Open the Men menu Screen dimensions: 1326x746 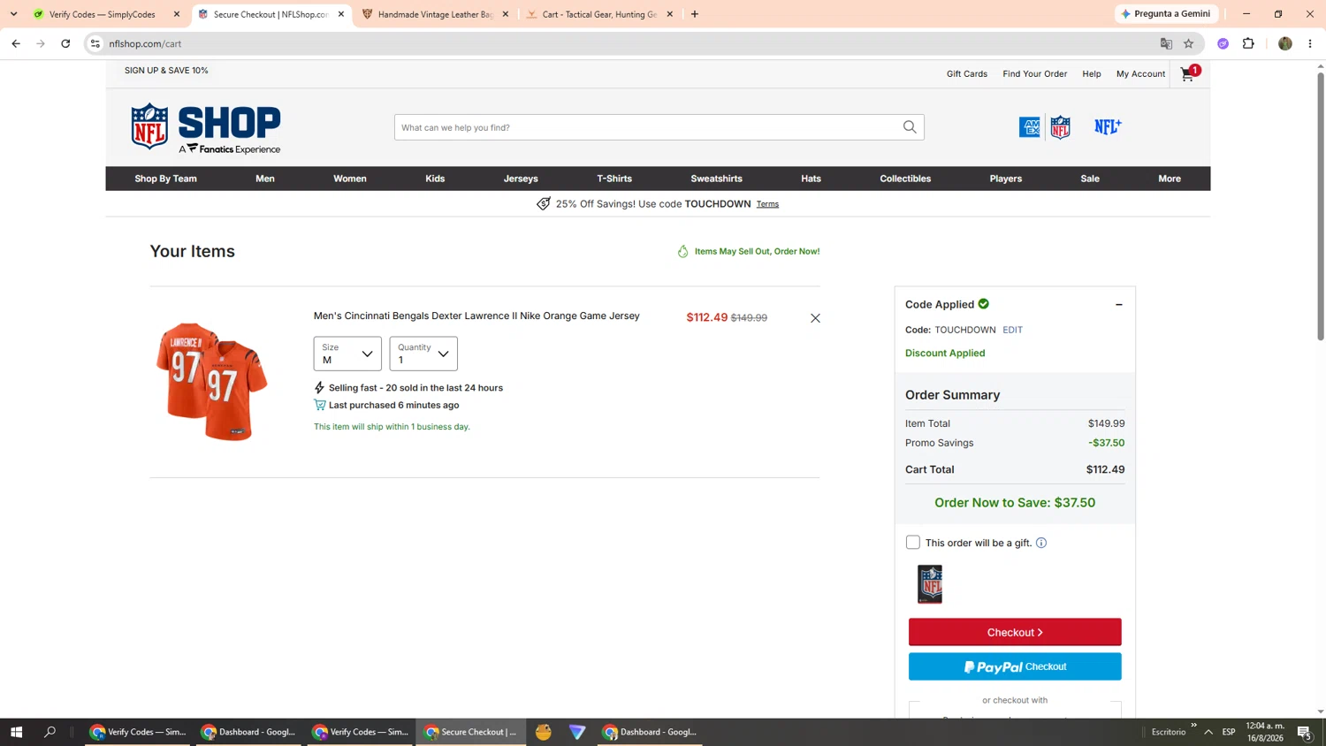(265, 179)
